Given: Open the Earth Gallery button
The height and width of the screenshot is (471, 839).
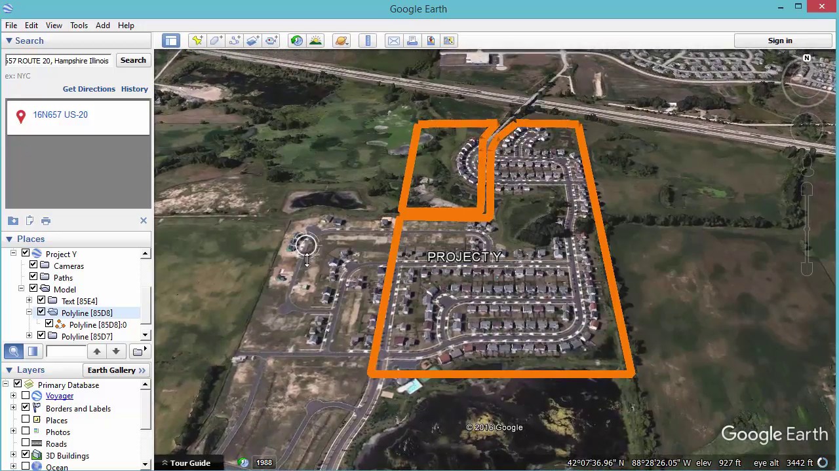Looking at the screenshot, I should [117, 370].
